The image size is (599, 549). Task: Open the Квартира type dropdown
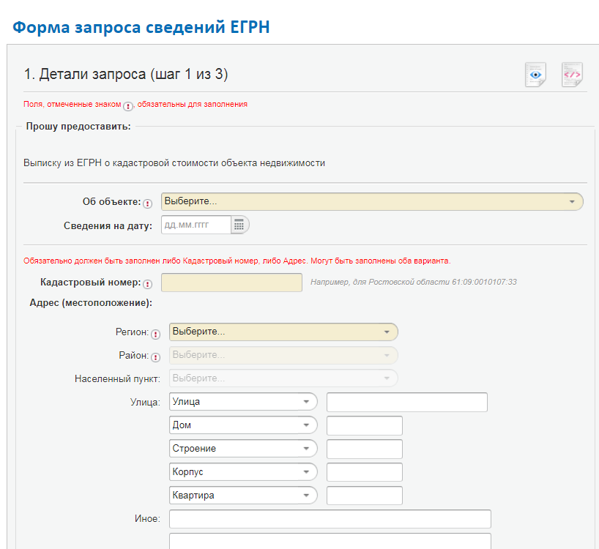242,496
